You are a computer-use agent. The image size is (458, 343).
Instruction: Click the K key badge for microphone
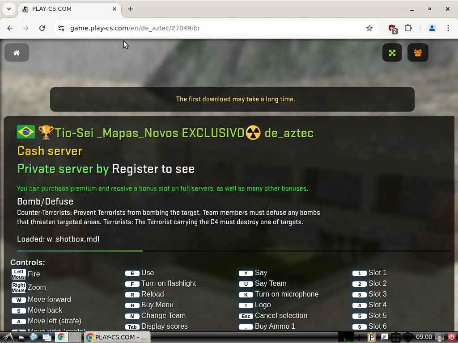click(246, 295)
